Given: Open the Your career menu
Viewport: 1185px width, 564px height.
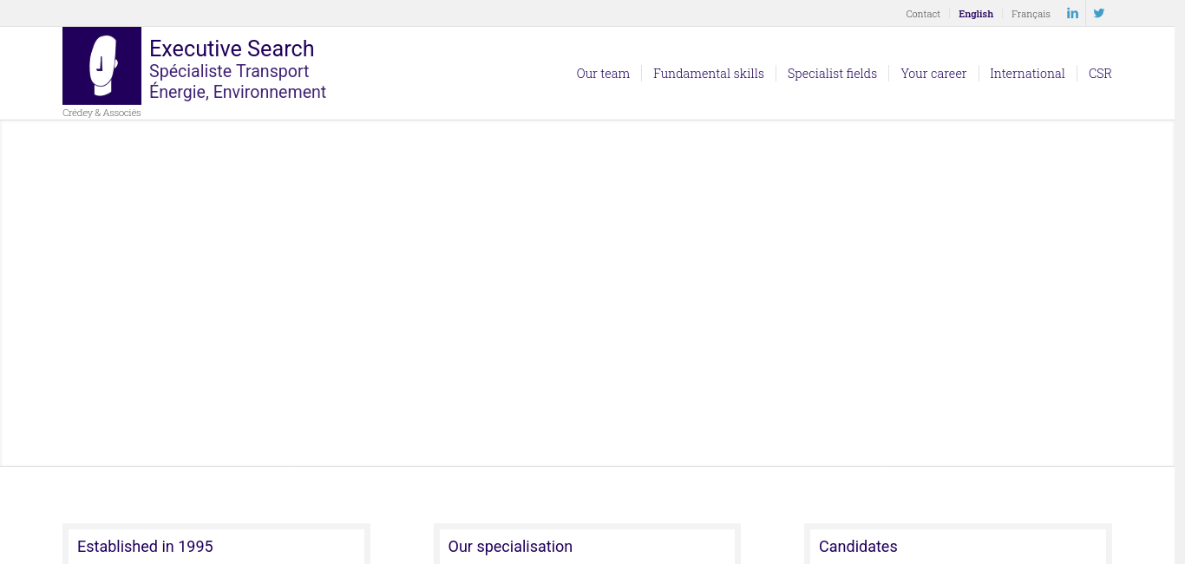Looking at the screenshot, I should [x=933, y=74].
